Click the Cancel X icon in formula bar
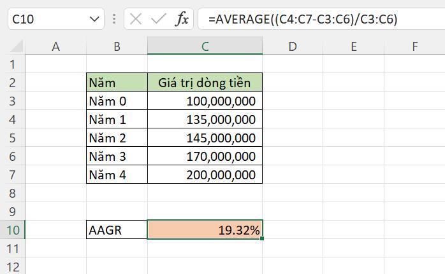This screenshot has height=274, width=445. (x=136, y=19)
